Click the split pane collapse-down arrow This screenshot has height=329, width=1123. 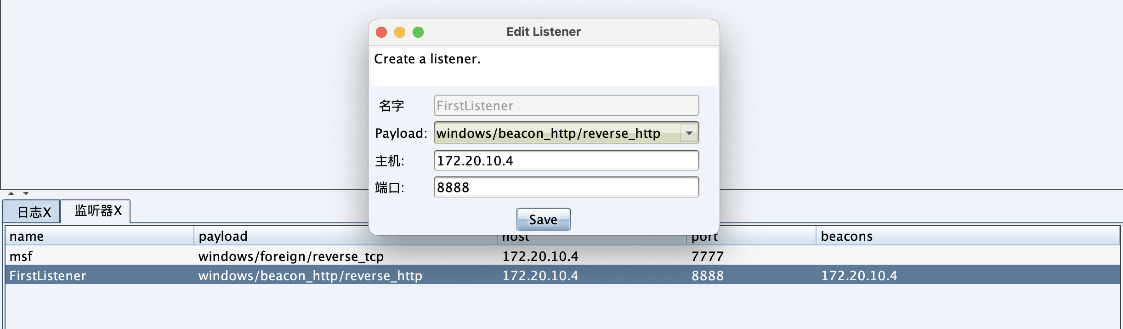(x=26, y=193)
